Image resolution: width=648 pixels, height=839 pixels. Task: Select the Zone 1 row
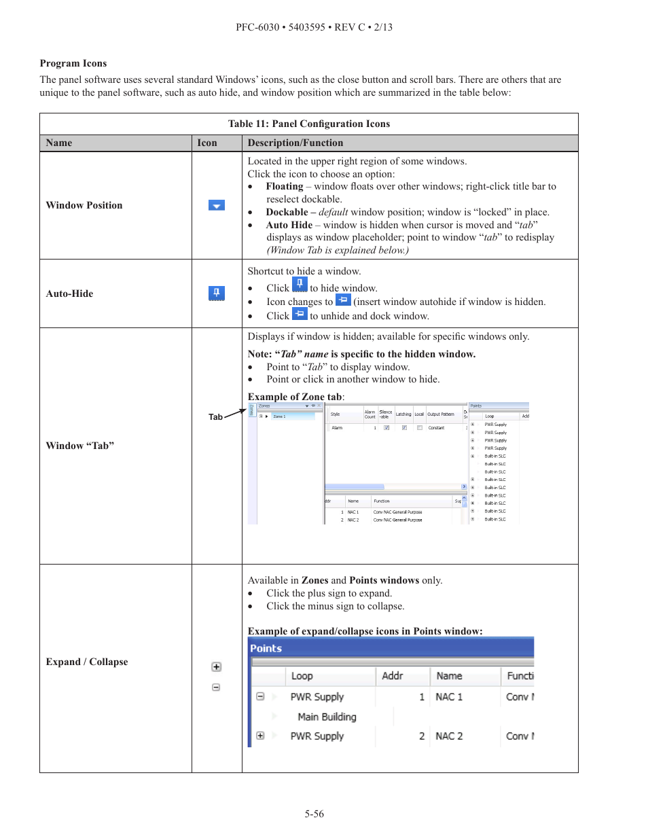pos(293,416)
